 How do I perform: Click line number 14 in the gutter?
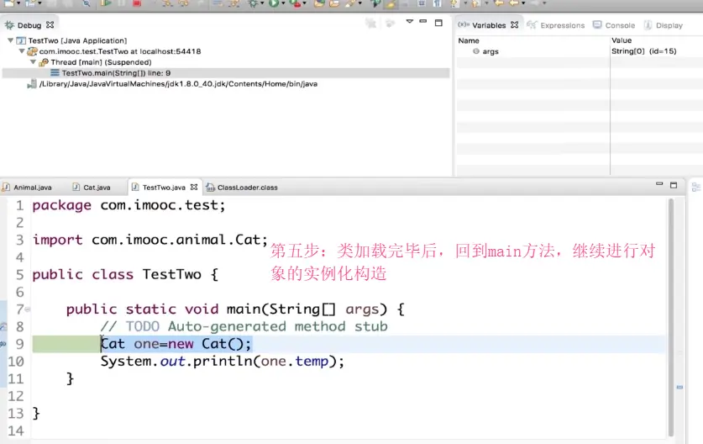click(x=16, y=431)
